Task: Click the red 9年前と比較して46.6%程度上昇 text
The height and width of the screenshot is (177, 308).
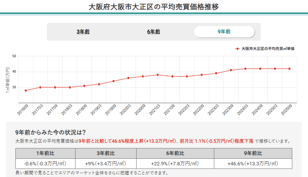Action: 111,141
